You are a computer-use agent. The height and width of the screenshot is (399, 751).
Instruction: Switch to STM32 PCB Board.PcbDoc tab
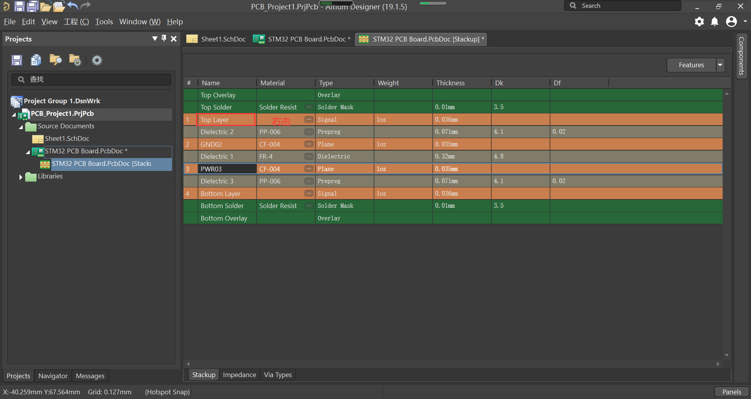pos(302,39)
